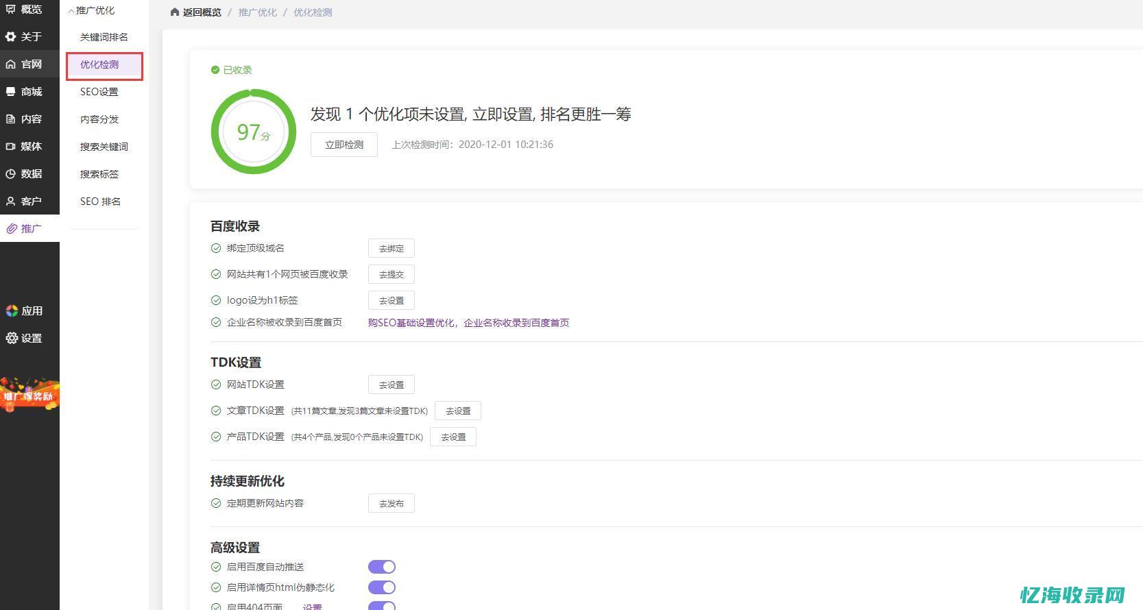Click the check icon beside logo设为h1标签
Viewport: 1143px width, 610px height.
click(x=216, y=300)
